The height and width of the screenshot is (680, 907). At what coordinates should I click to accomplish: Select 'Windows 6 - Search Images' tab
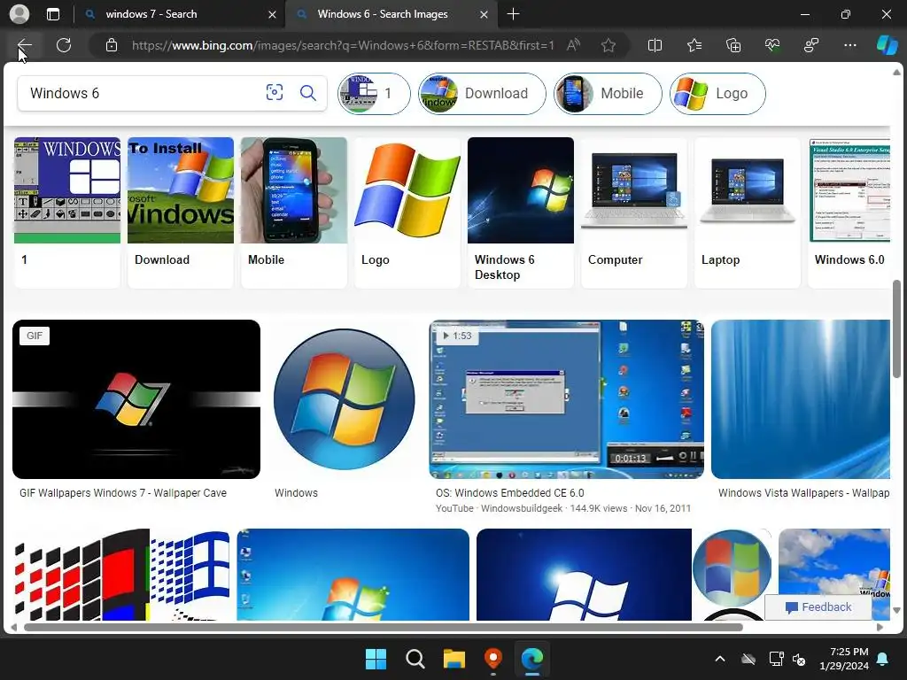(x=391, y=14)
